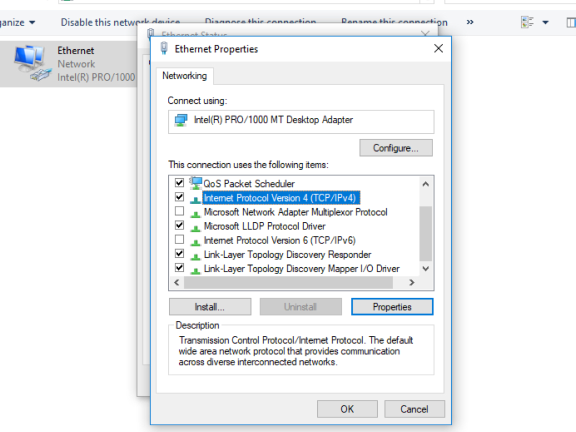Viewport: 576px width, 432px height.
Task: Click the horizontal scrollbar thumb in items list
Action: click(x=288, y=282)
